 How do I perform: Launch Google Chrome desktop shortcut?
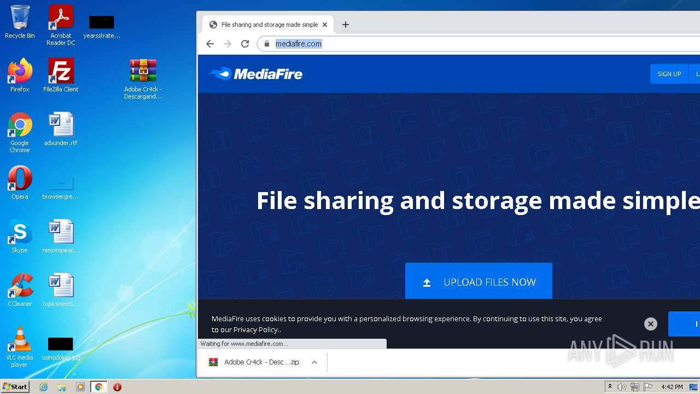point(20,132)
